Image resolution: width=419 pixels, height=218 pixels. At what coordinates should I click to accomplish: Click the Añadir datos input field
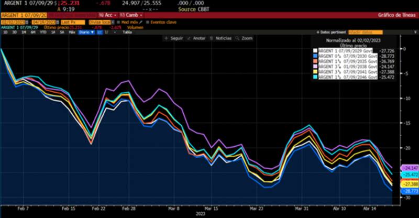(x=362, y=32)
